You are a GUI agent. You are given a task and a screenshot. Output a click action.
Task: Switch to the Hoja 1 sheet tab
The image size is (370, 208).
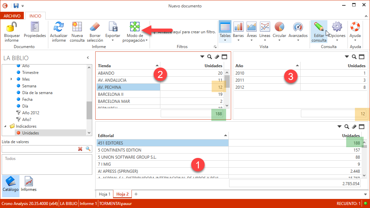pos(104,194)
